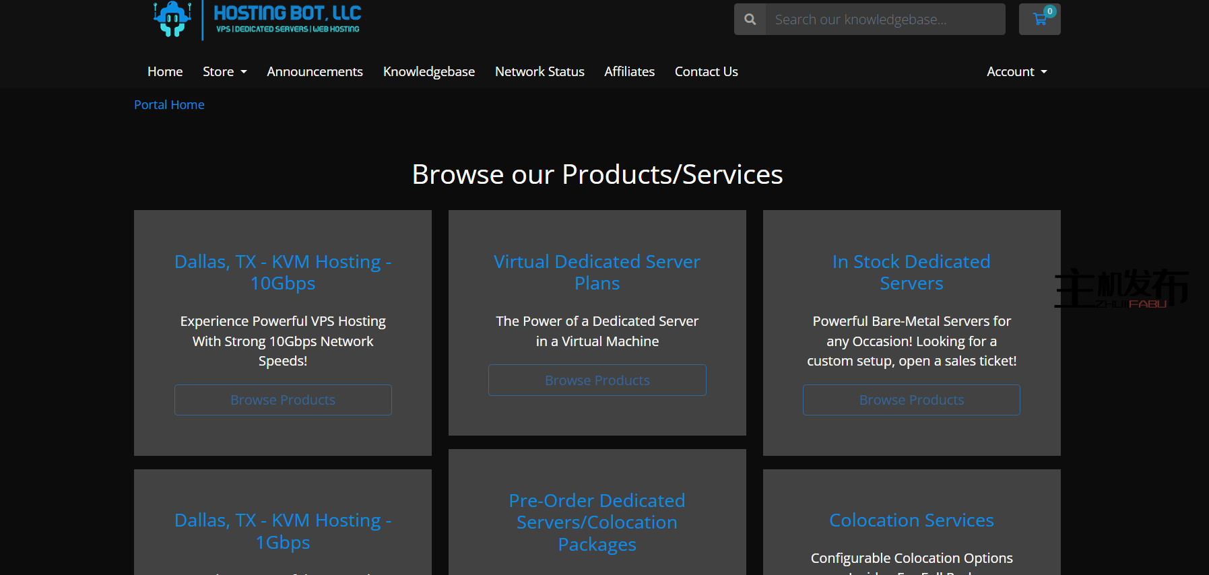Browse products for KVM Hosting 10Gbps
Viewport: 1209px width, 575px height.
283,400
